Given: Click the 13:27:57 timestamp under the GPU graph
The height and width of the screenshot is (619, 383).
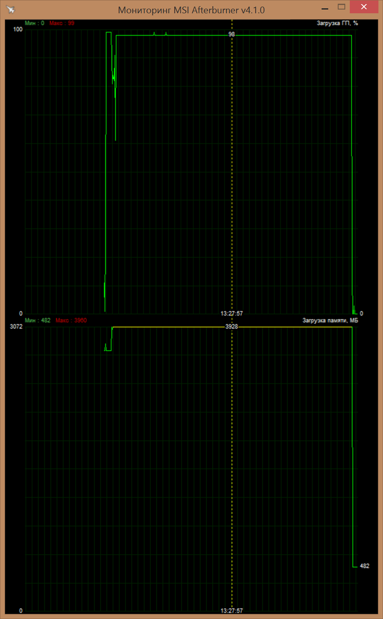Looking at the screenshot, I should pyautogui.click(x=232, y=314).
